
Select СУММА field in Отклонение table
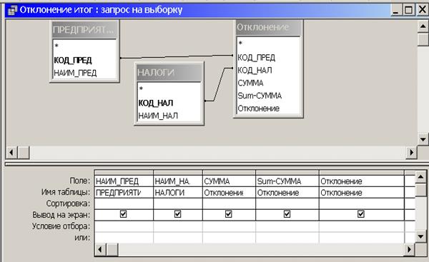(250, 83)
